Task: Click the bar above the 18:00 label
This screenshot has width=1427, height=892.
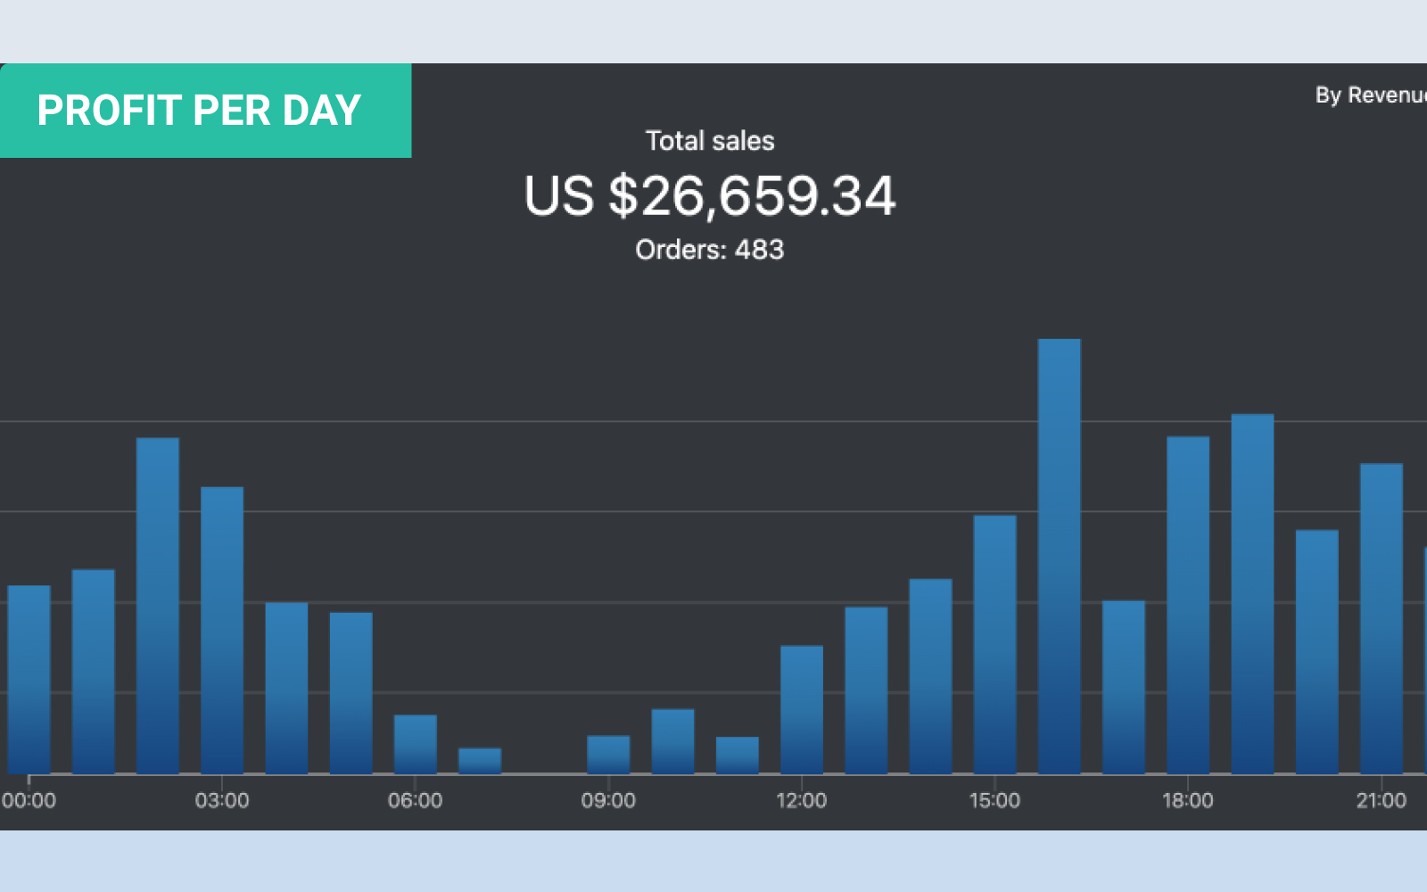Action: click(1188, 607)
